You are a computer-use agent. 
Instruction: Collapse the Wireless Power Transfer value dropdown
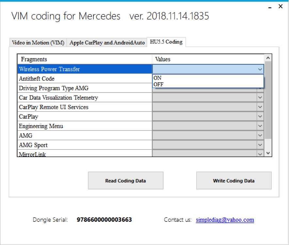(x=260, y=69)
